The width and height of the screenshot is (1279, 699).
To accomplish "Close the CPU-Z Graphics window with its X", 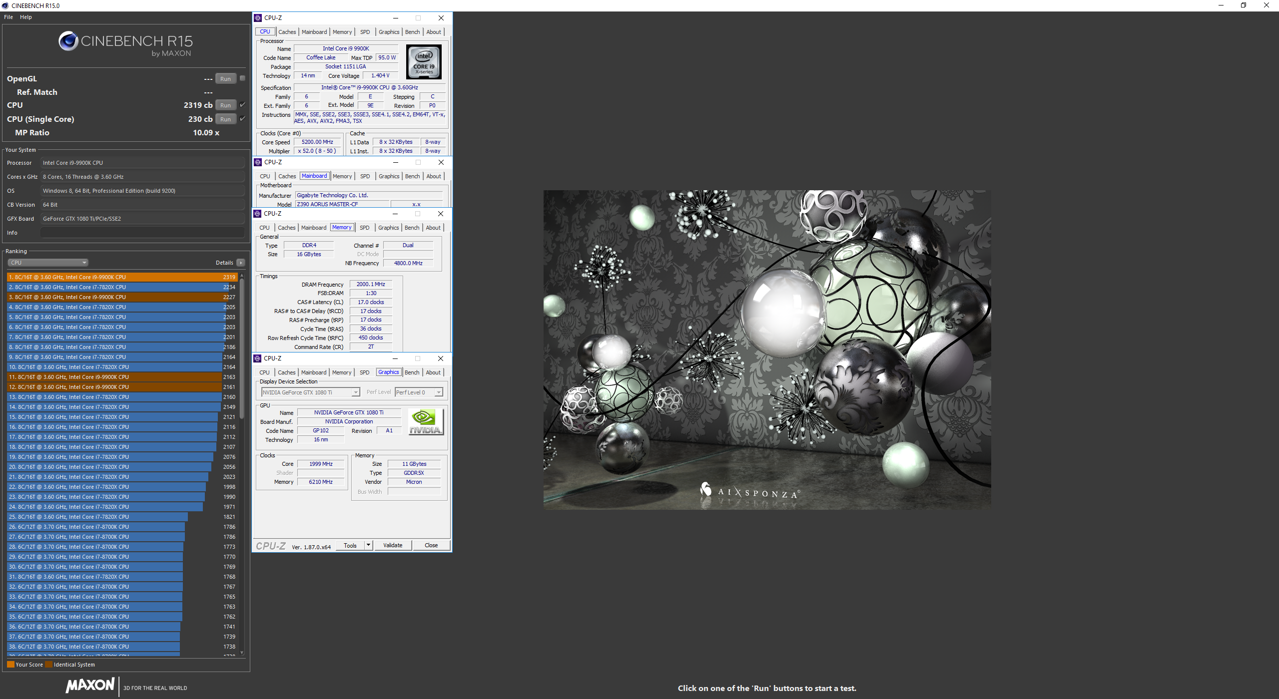I will click(x=440, y=358).
